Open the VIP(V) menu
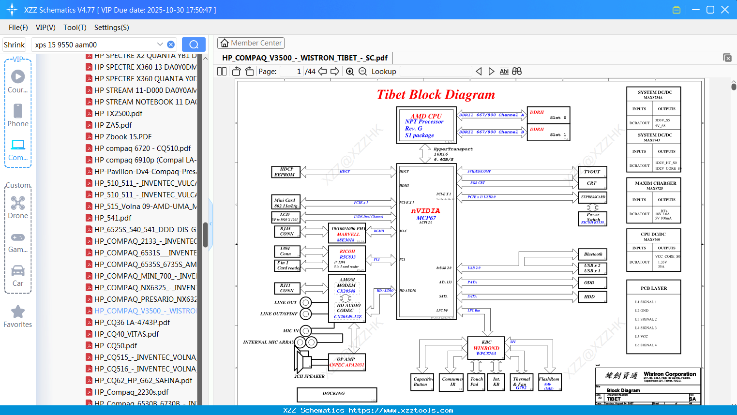The height and width of the screenshot is (415, 737). click(45, 28)
